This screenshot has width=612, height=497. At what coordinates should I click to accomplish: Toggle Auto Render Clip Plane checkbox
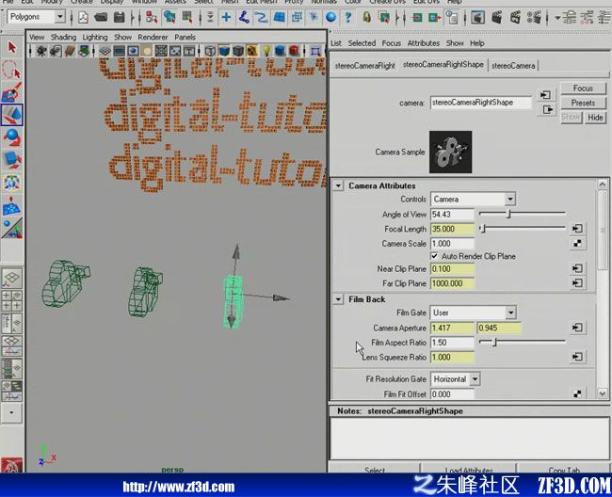click(x=434, y=256)
